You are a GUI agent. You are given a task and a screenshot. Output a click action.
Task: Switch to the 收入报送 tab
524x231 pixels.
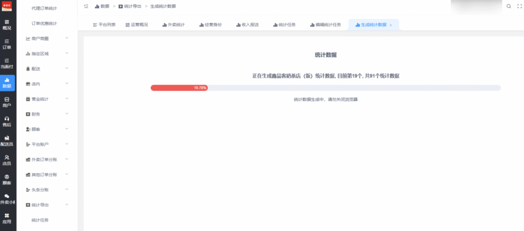point(247,25)
